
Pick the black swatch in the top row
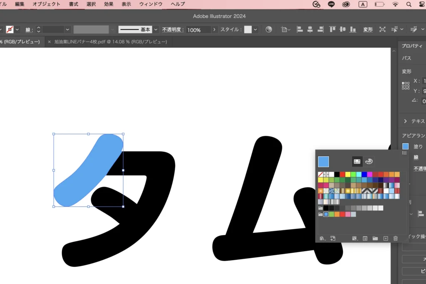tap(337, 174)
